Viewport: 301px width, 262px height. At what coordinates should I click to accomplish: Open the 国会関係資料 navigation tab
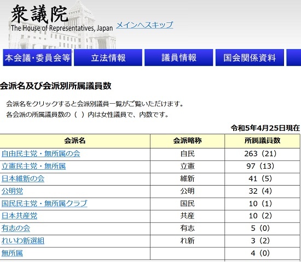250,58
